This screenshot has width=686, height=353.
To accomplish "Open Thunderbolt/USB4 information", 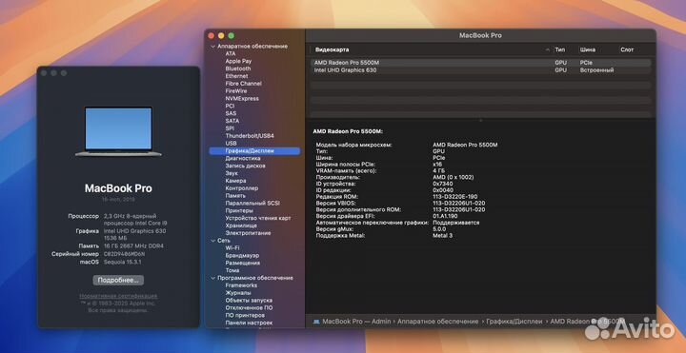I will tap(250, 136).
